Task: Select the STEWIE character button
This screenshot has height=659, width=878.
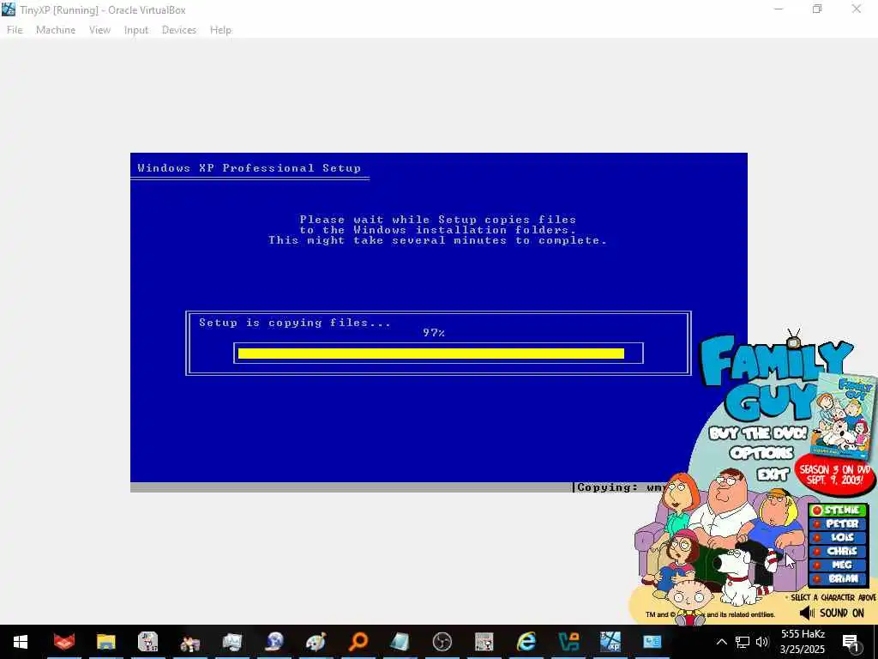Action: tap(838, 510)
